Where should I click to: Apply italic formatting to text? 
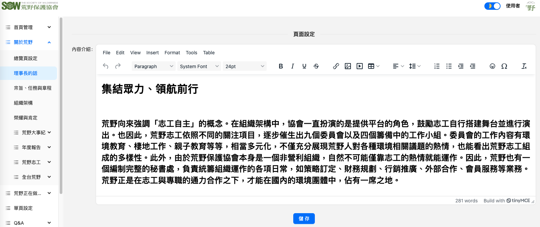(293, 66)
